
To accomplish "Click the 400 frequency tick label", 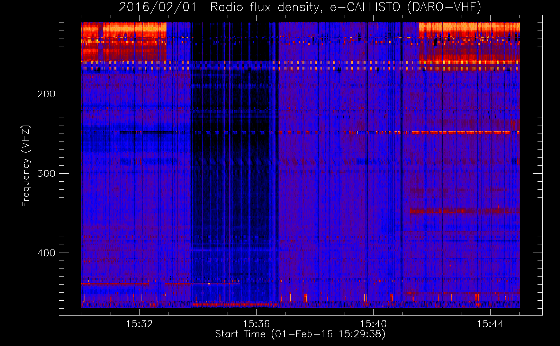I will click(x=46, y=253).
